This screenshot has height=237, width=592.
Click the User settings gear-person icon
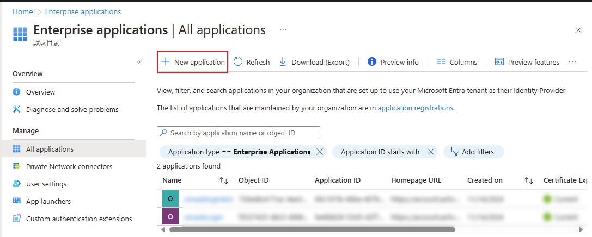click(x=17, y=184)
